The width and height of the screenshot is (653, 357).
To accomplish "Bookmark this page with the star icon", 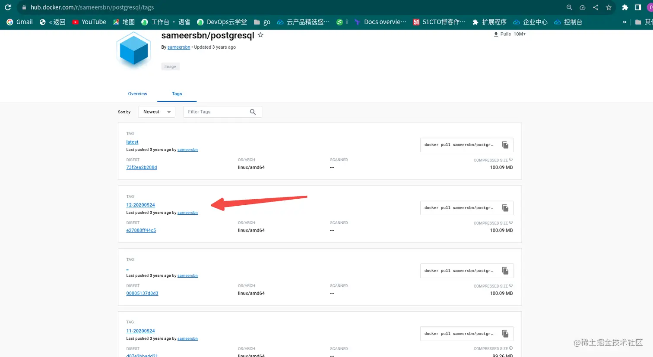I will click(x=609, y=7).
